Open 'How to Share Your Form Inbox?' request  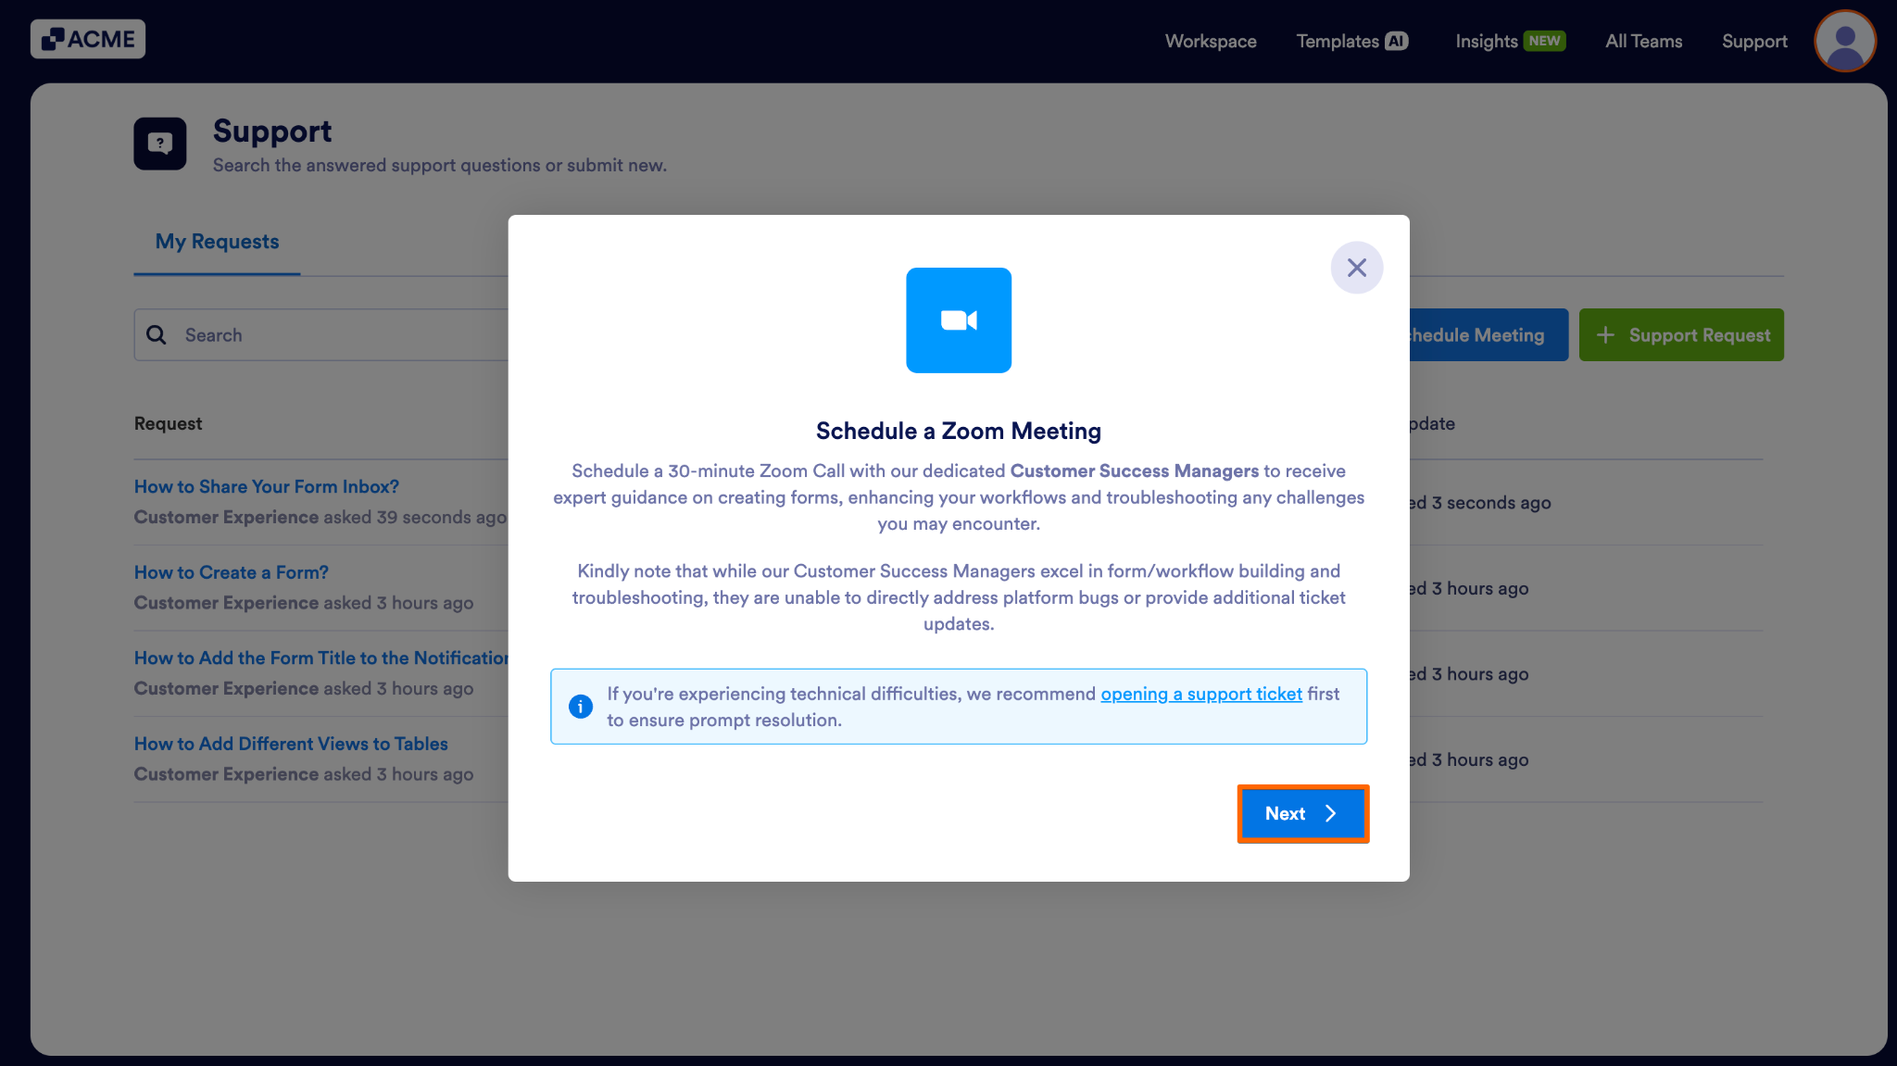tap(266, 485)
